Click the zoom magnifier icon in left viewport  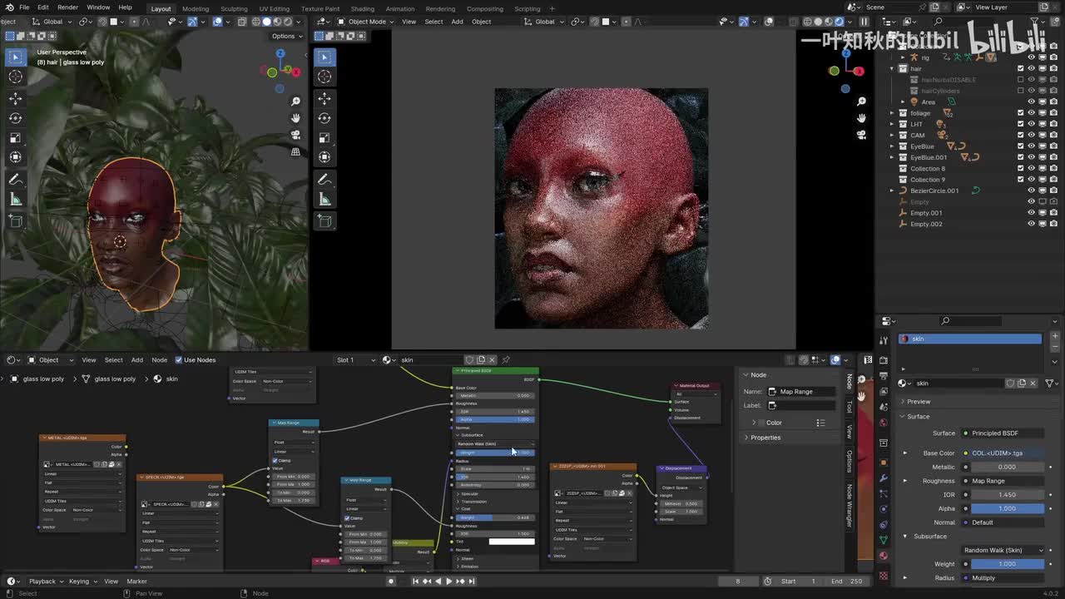pyautogui.click(x=295, y=101)
